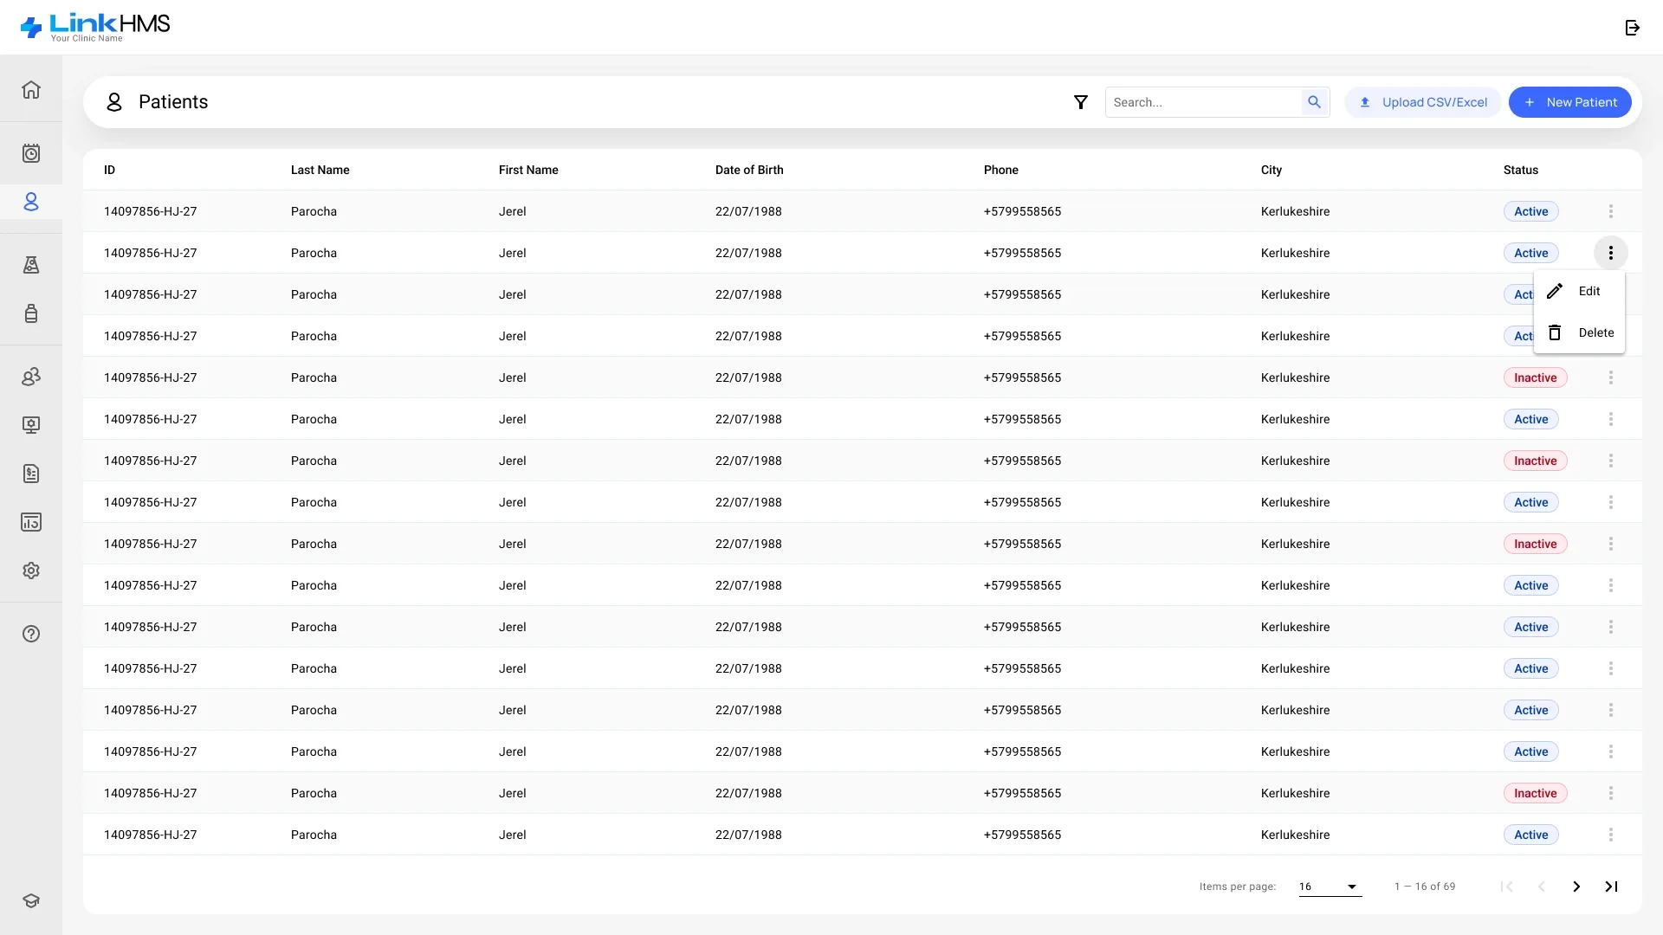Image resolution: width=1663 pixels, height=935 pixels.
Task: Open the reports chart panel icon
Action: (x=31, y=522)
